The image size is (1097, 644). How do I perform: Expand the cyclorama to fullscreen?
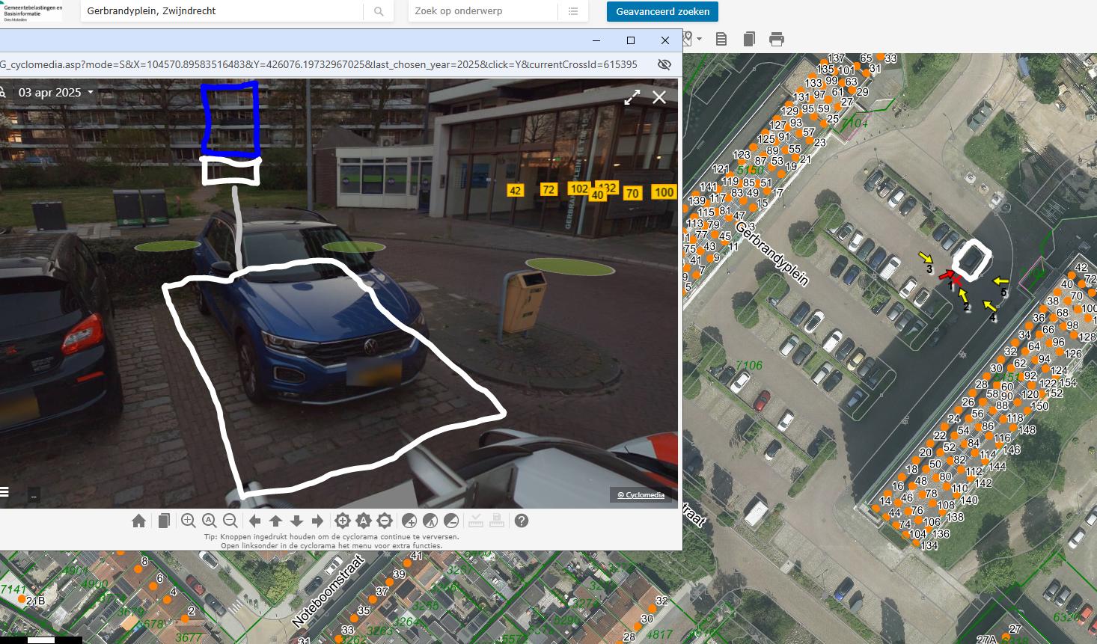632,97
